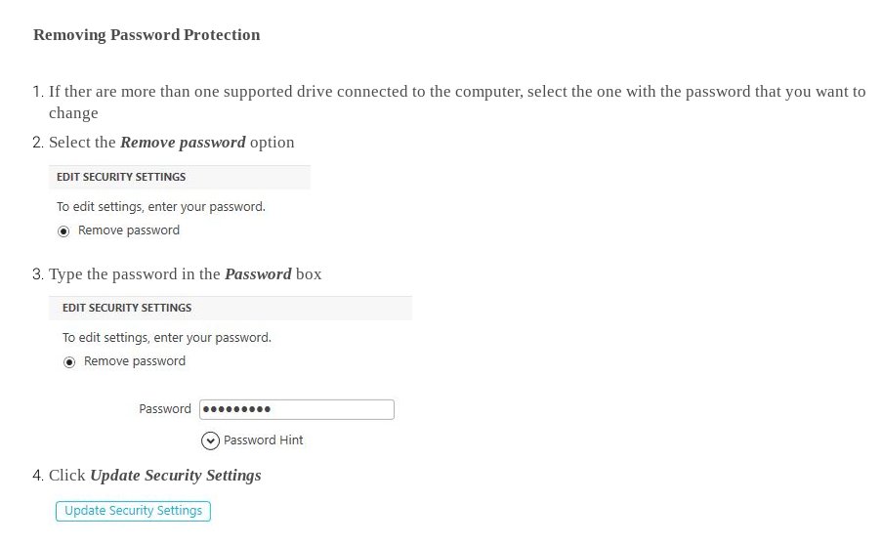Click the first Remove password option label
This screenshot has height=544, width=882.
coord(129,230)
